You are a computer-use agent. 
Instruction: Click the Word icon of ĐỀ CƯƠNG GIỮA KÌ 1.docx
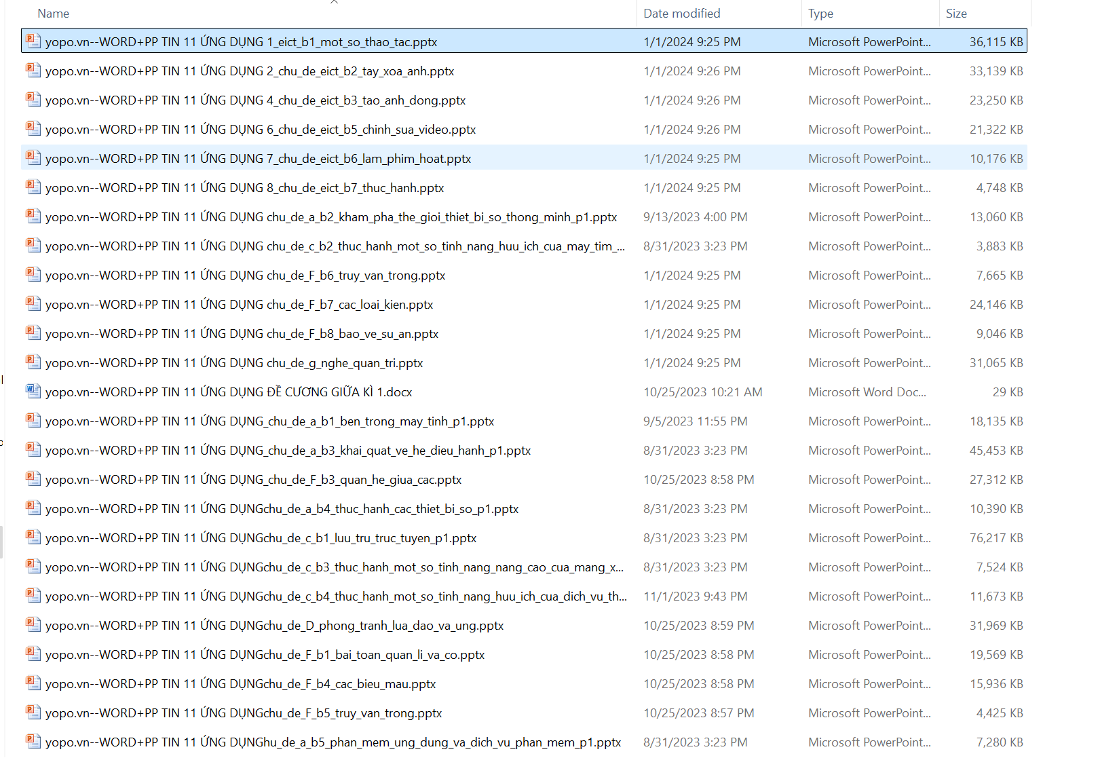coord(33,392)
